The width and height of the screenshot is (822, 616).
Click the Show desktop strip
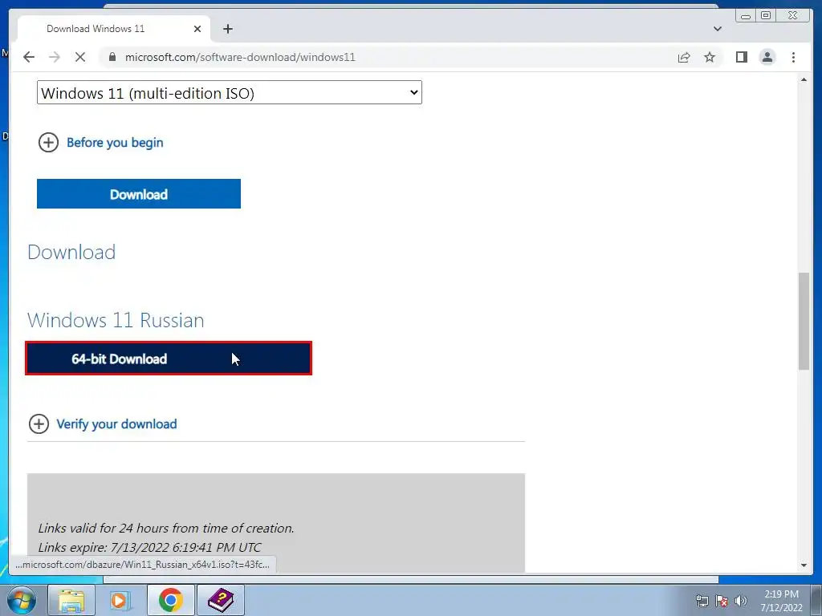(x=816, y=601)
